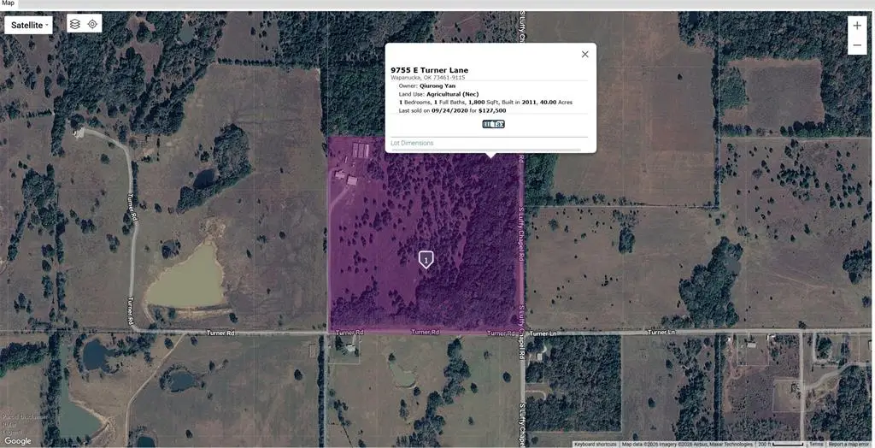Image resolution: width=875 pixels, height=448 pixels.
Task: Click the Lot Dimensions label
Action: pos(412,143)
